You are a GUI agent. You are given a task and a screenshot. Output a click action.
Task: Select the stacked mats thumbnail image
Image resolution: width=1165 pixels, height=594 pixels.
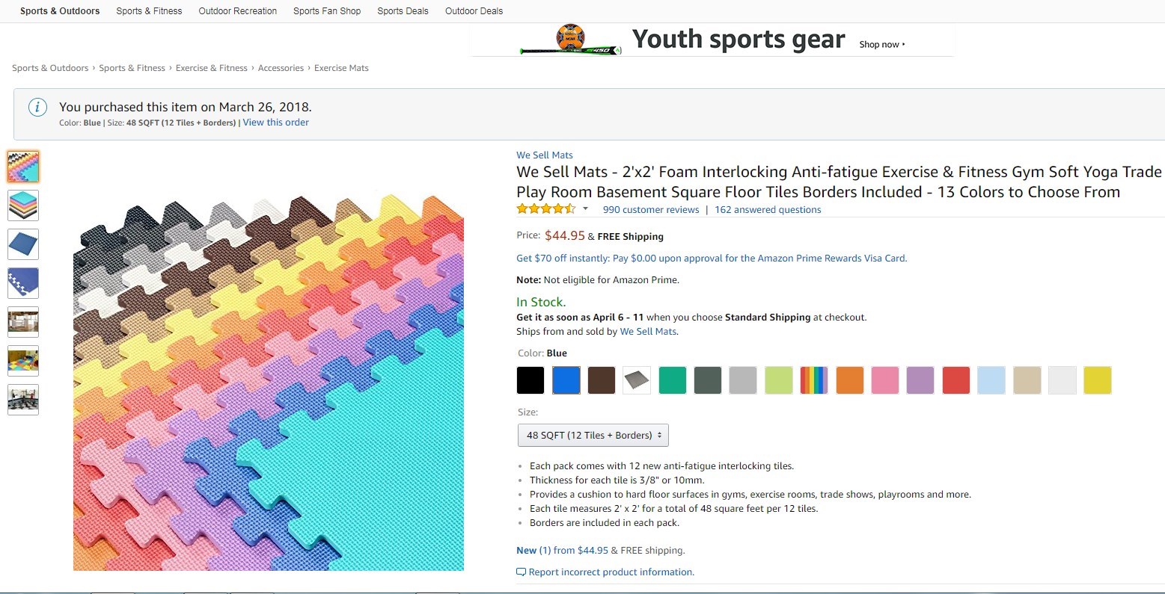coord(23,205)
